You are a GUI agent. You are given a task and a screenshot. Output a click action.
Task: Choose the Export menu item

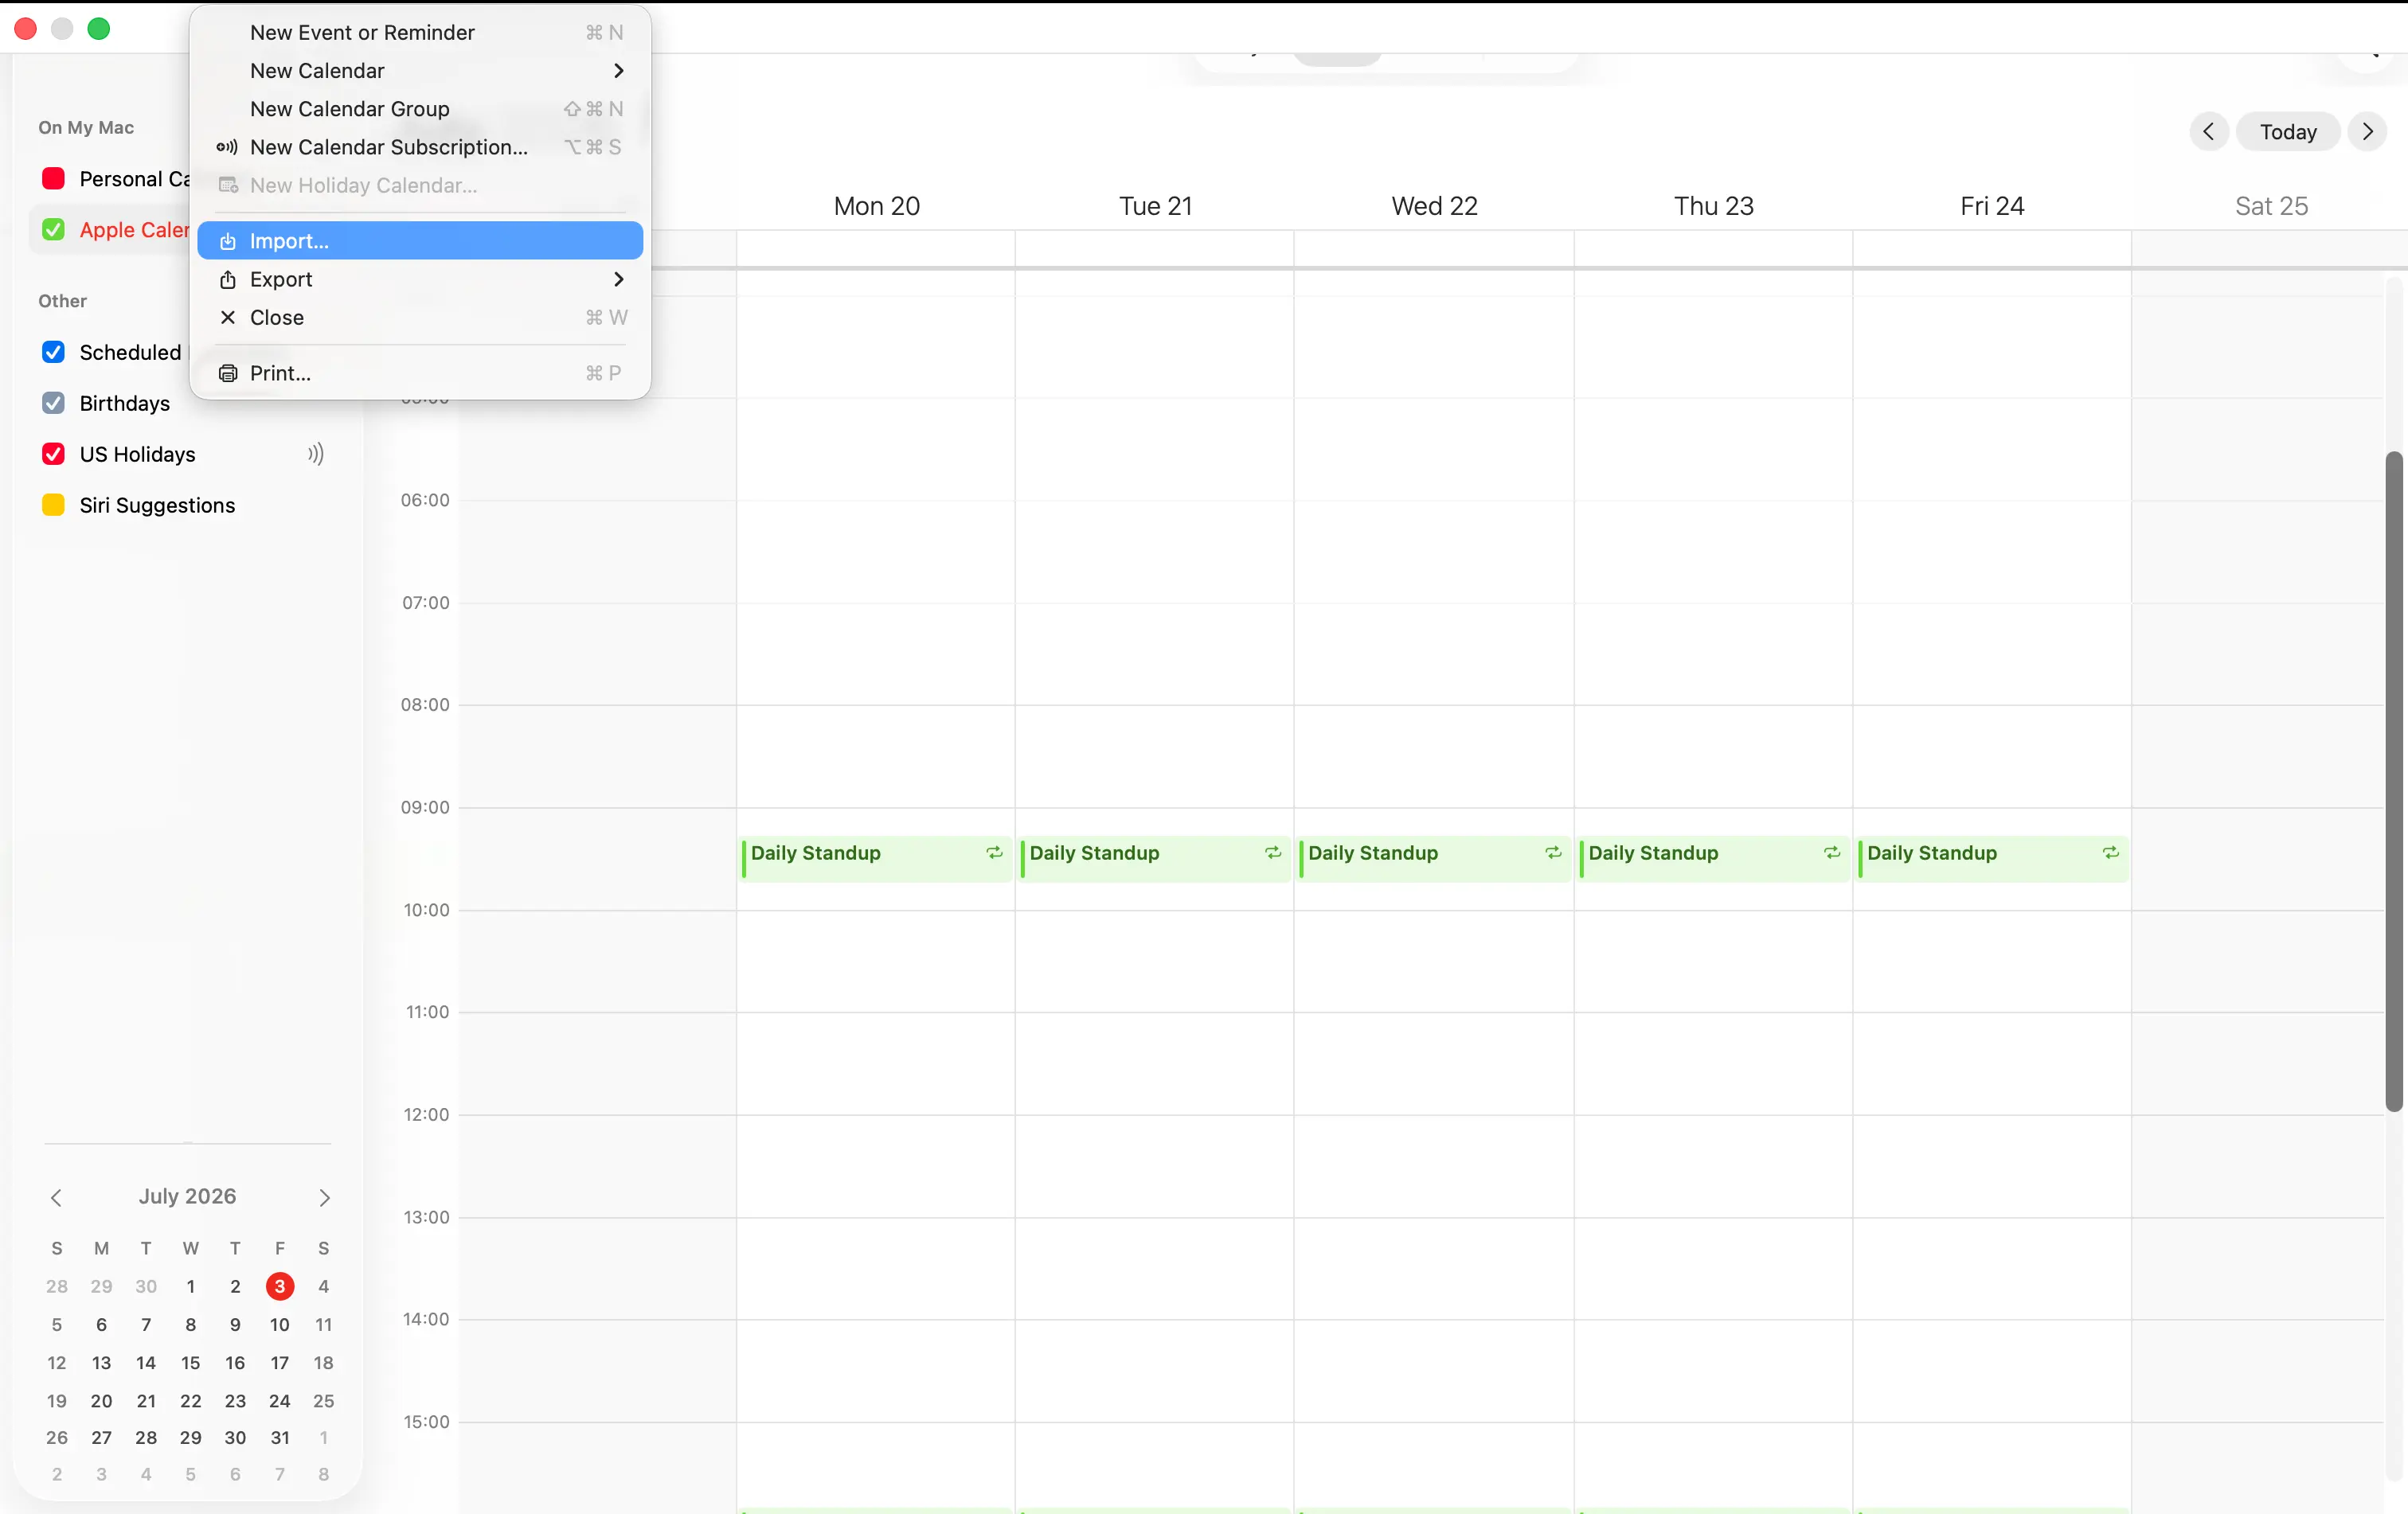[420, 279]
